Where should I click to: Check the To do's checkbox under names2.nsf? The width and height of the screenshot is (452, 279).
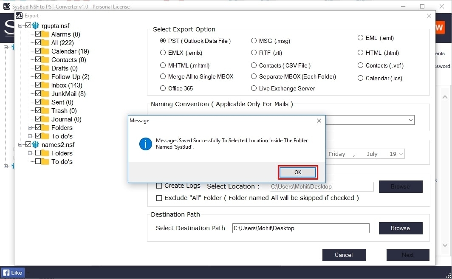[x=38, y=161]
